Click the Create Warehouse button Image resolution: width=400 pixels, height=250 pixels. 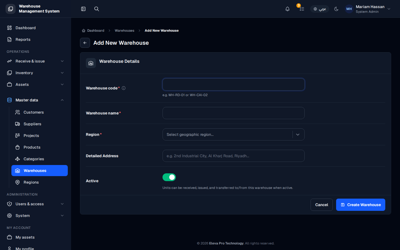pos(361,205)
